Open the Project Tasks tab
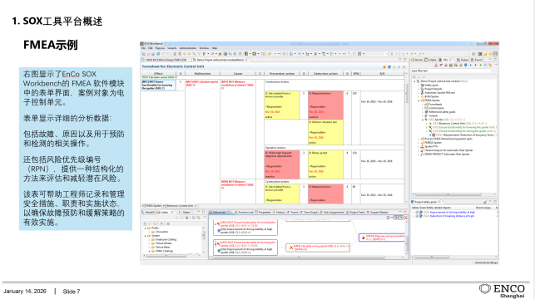The width and height of the screenshot is (535, 299). tap(354, 212)
